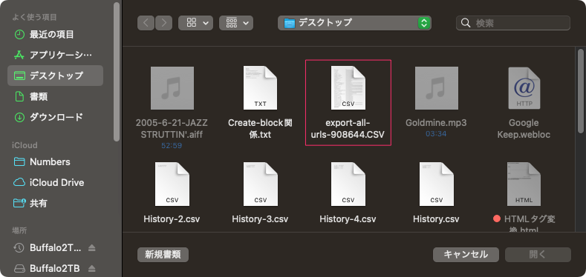This screenshot has height=277, width=586.
Task: Select the 2005-6-21-JAZZ STRUTTIN'.aiff audio thumbnail
Action: pos(172,88)
